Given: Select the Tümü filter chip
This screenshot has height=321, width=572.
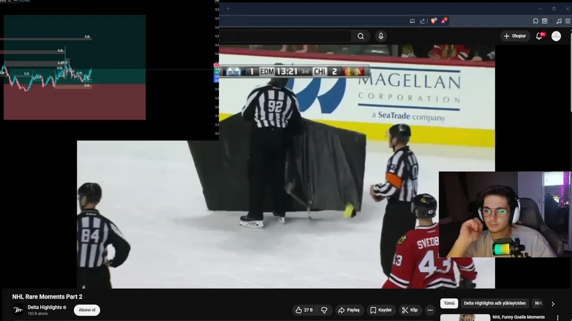Looking at the screenshot, I should tap(449, 303).
